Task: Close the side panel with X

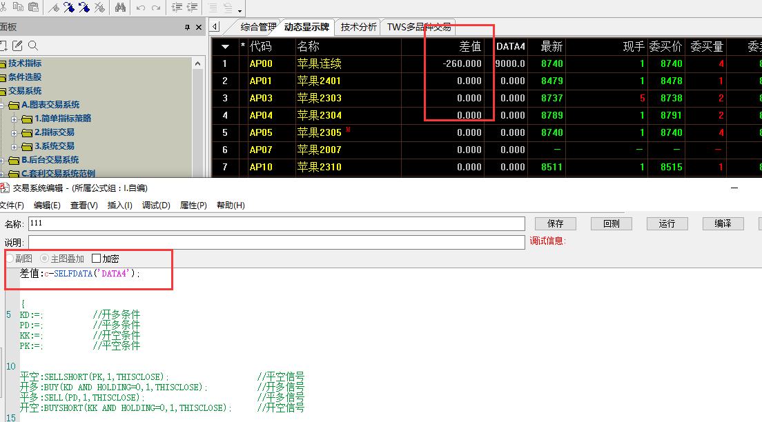Action: (x=198, y=28)
